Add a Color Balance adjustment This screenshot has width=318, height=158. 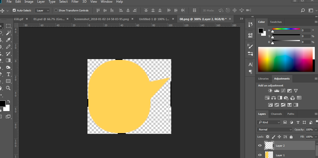click(x=274, y=98)
